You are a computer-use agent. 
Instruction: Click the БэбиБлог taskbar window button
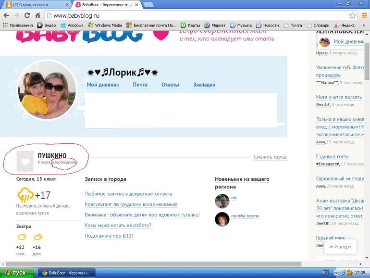tap(67, 273)
